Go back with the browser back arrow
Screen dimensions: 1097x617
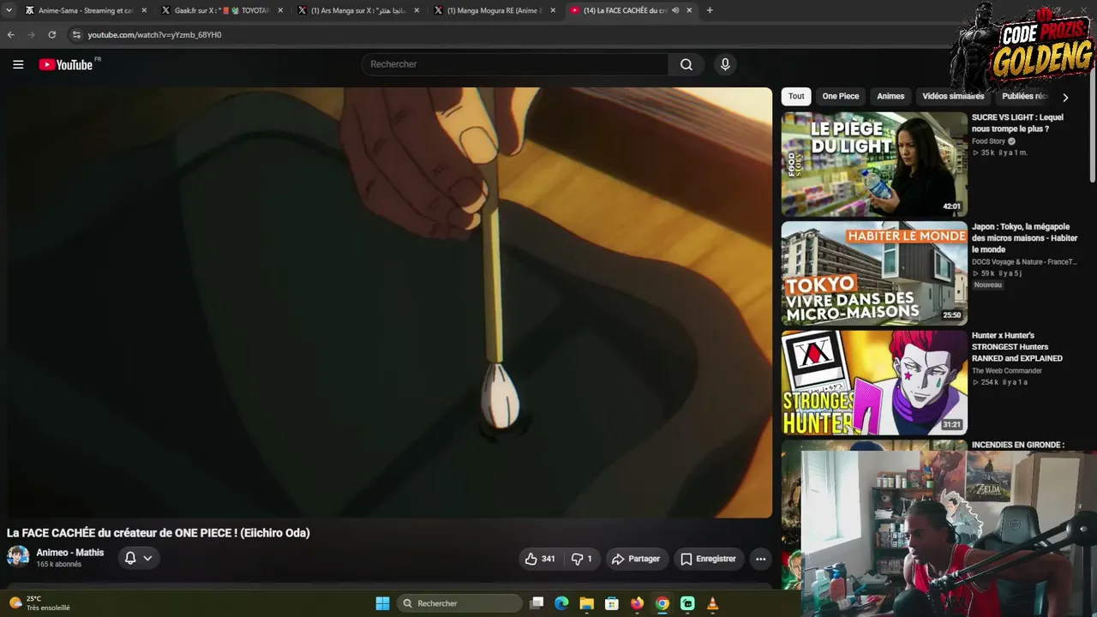click(11, 34)
